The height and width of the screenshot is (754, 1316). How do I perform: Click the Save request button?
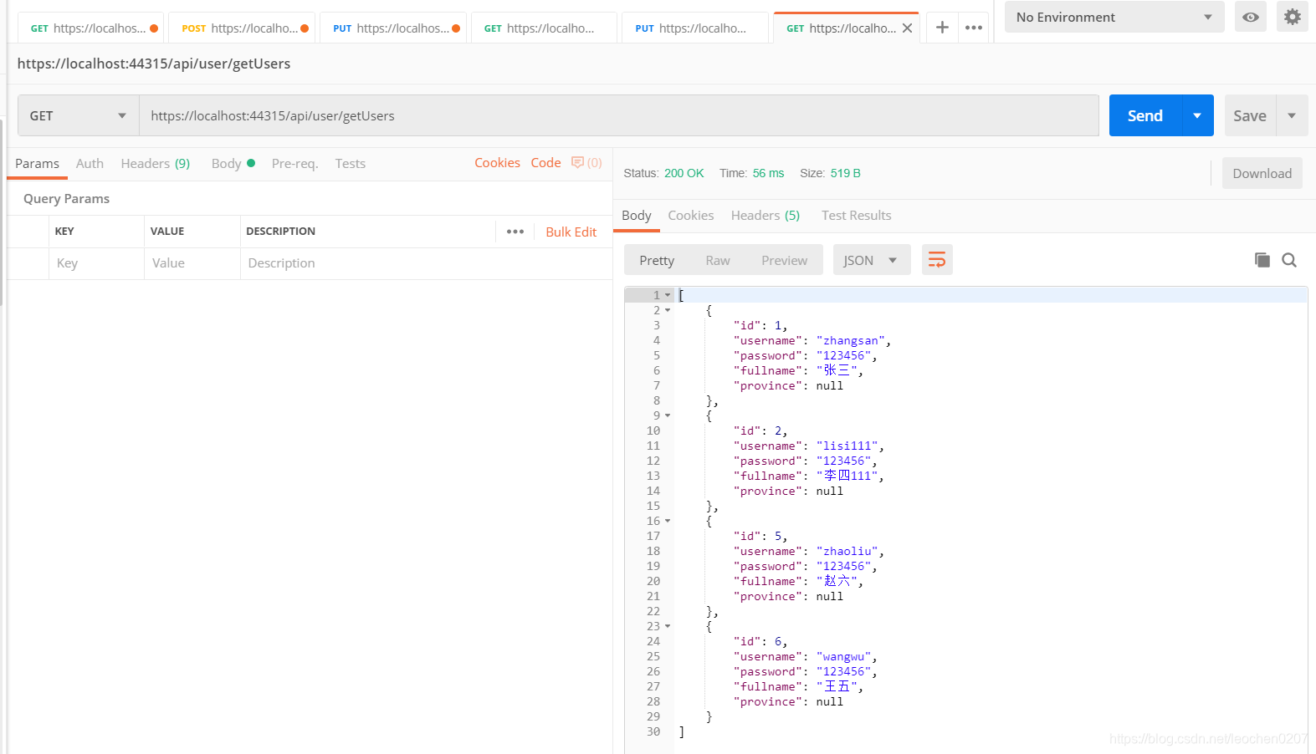pos(1250,115)
